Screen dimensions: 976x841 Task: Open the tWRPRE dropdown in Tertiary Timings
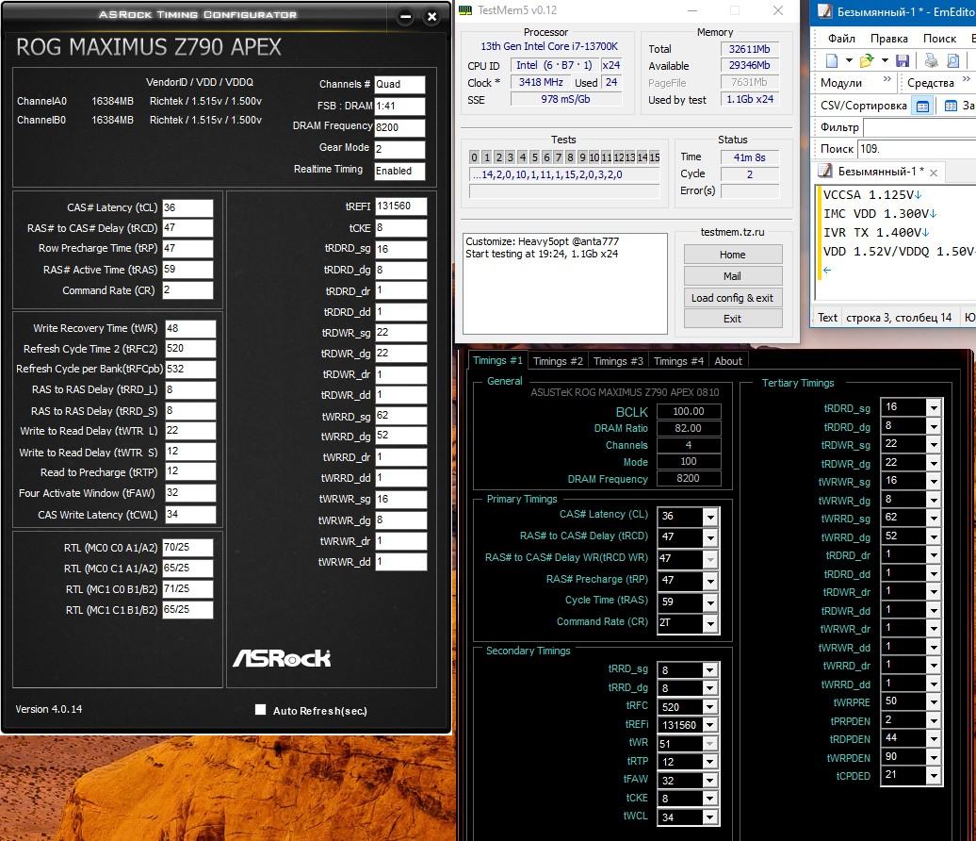tap(933, 702)
